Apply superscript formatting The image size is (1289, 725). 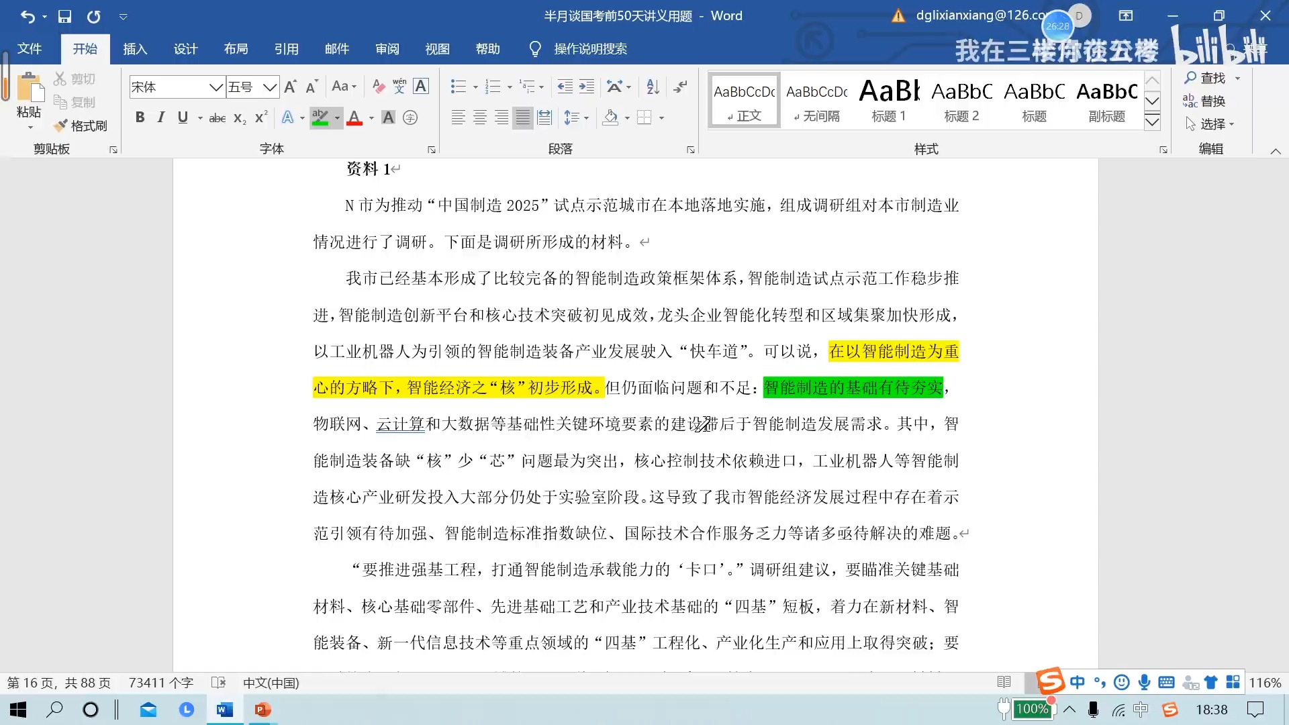(261, 118)
